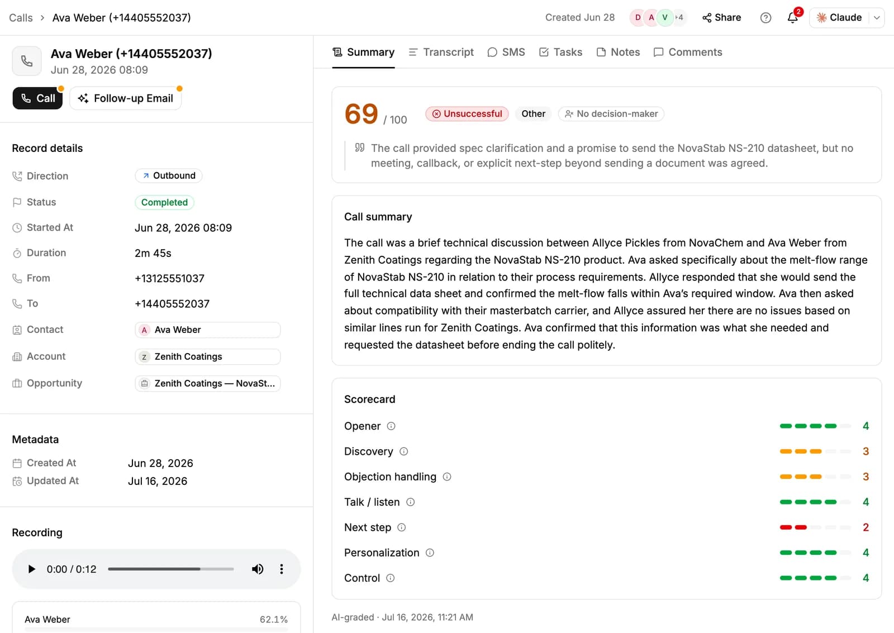Click the Outbound direction badge
Image resolution: width=894 pixels, height=633 pixels.
(169, 176)
